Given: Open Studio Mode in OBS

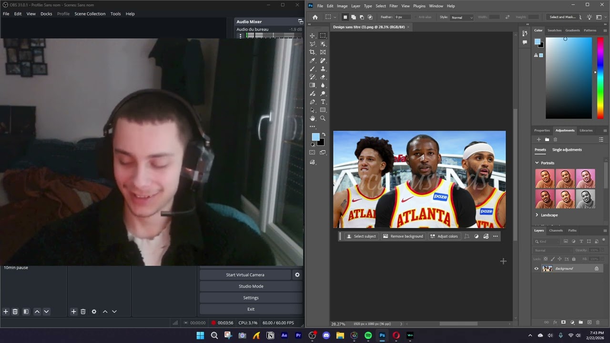Looking at the screenshot, I should [251, 286].
